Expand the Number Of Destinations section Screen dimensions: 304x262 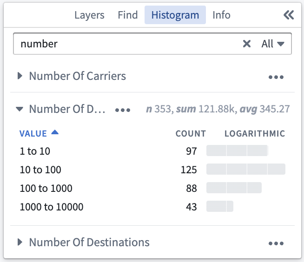20,242
